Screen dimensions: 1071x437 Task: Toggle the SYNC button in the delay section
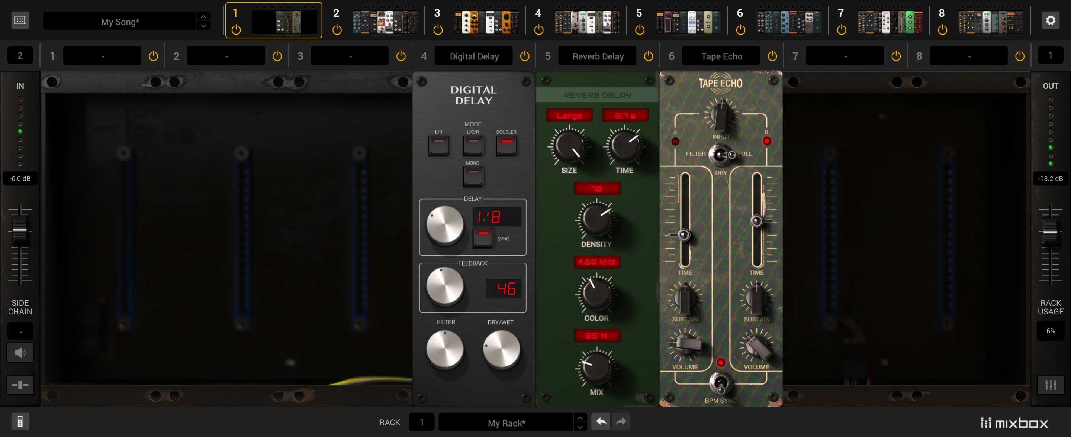(483, 238)
